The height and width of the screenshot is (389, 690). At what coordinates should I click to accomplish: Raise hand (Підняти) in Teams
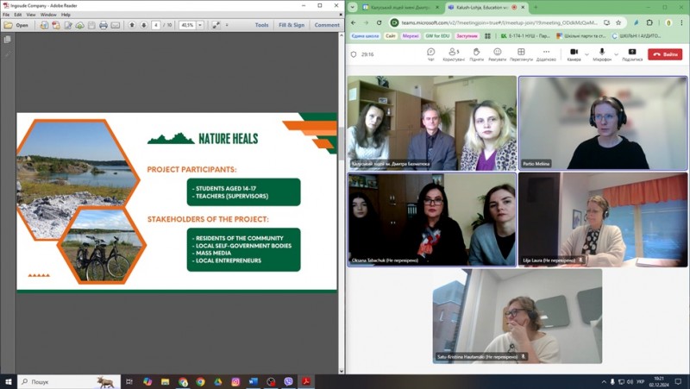pos(477,54)
